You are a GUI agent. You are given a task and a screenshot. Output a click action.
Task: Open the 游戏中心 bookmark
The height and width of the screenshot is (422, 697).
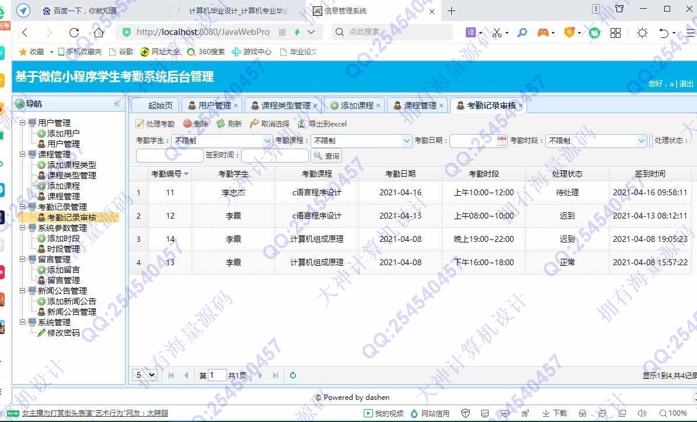pyautogui.click(x=252, y=52)
